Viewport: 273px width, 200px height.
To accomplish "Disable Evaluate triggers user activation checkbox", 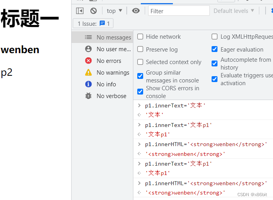I will pyautogui.click(x=214, y=79).
